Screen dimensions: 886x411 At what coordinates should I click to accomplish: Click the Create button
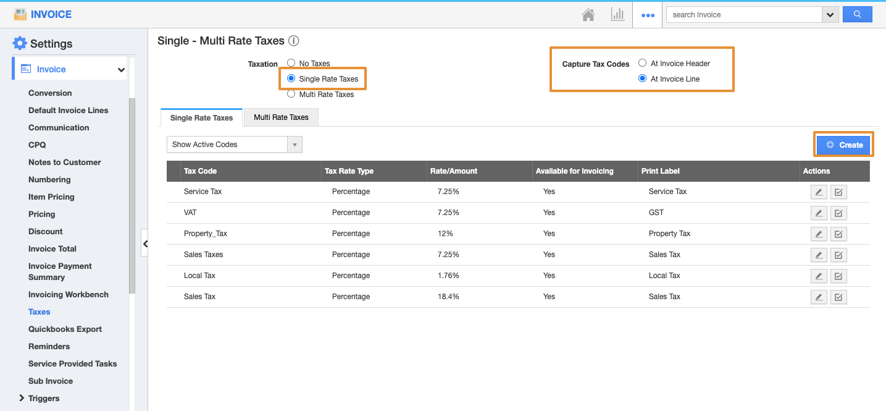(843, 145)
